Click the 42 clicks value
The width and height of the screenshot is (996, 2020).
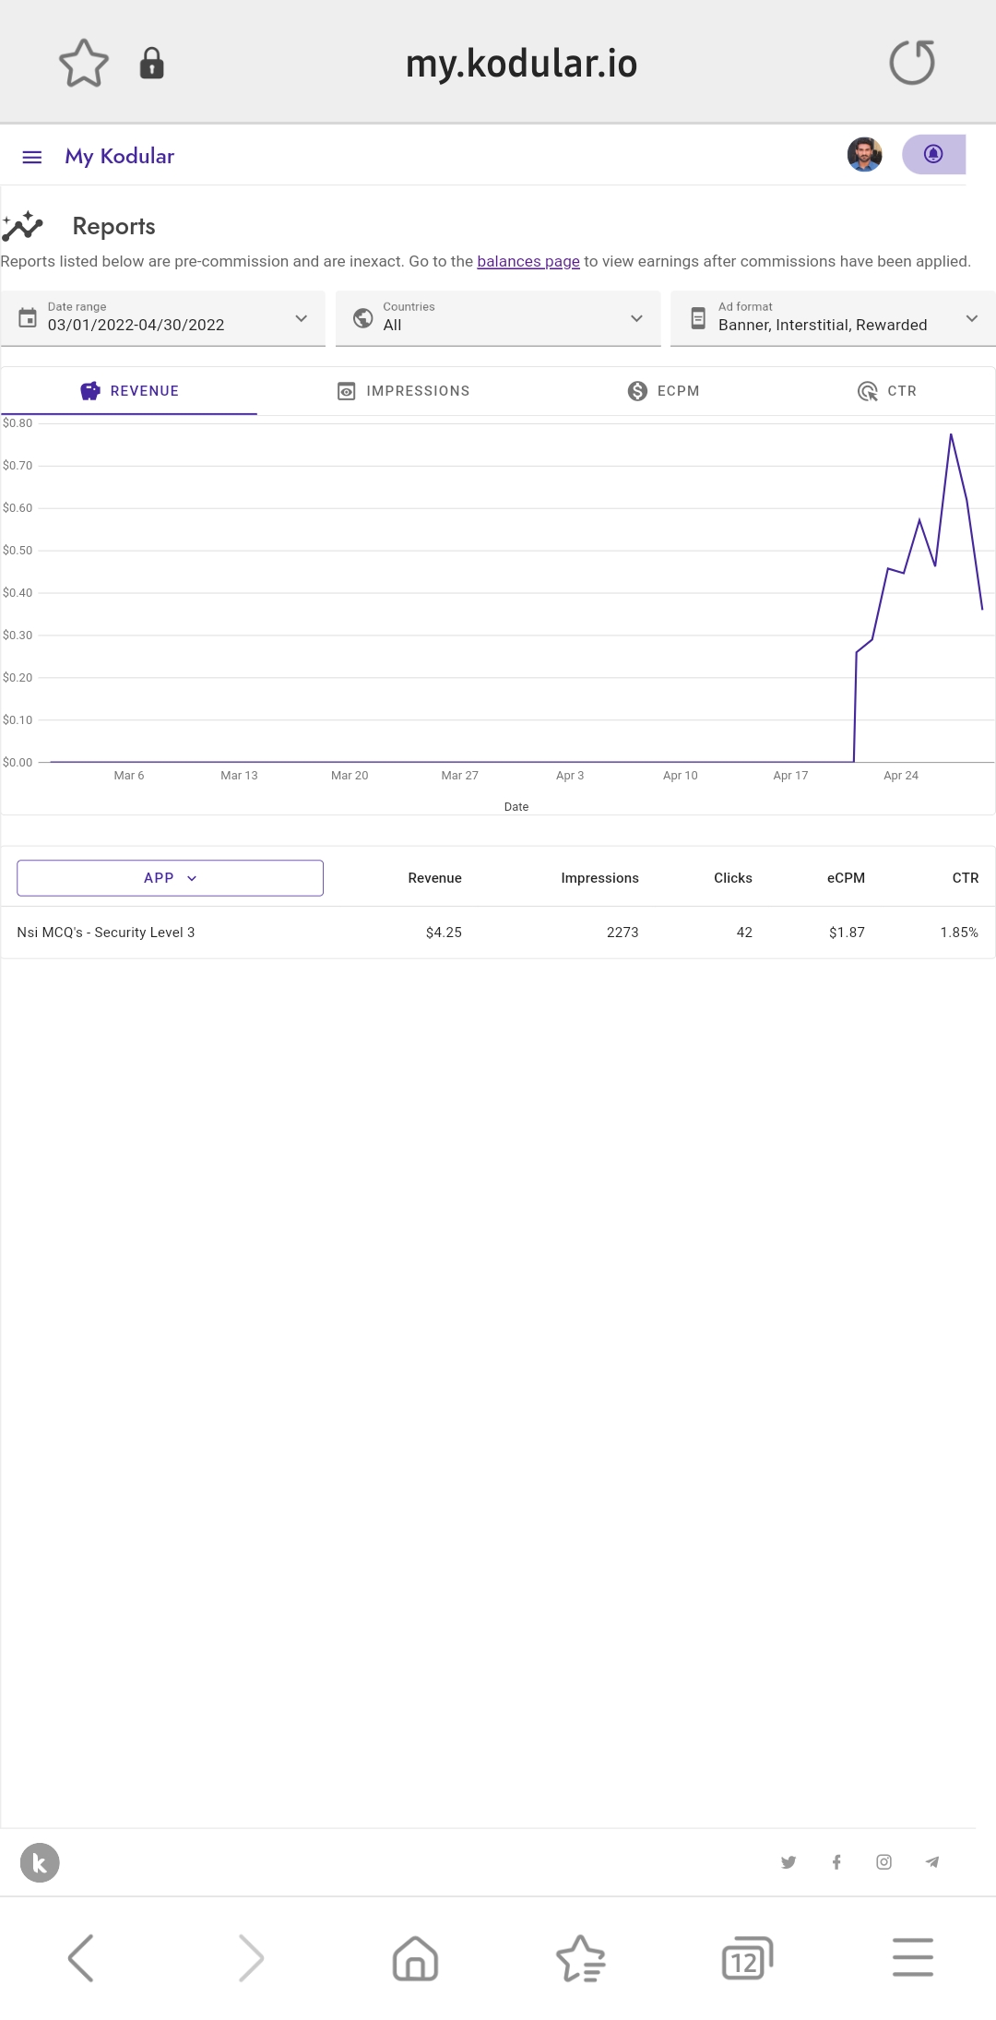pyautogui.click(x=744, y=933)
